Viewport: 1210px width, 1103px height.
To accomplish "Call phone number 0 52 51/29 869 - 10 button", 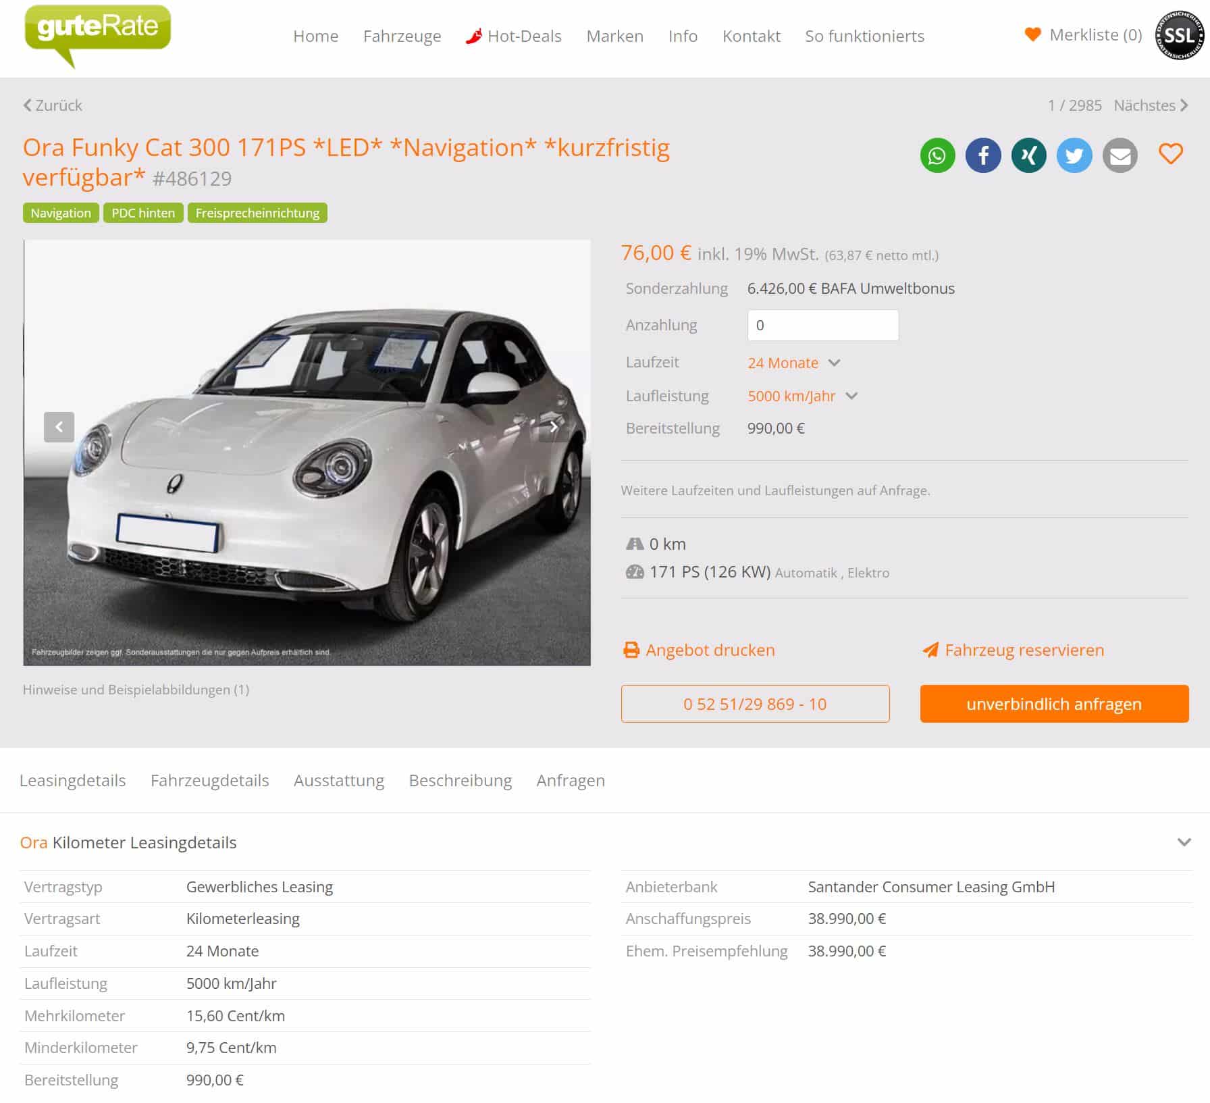I will tap(755, 704).
